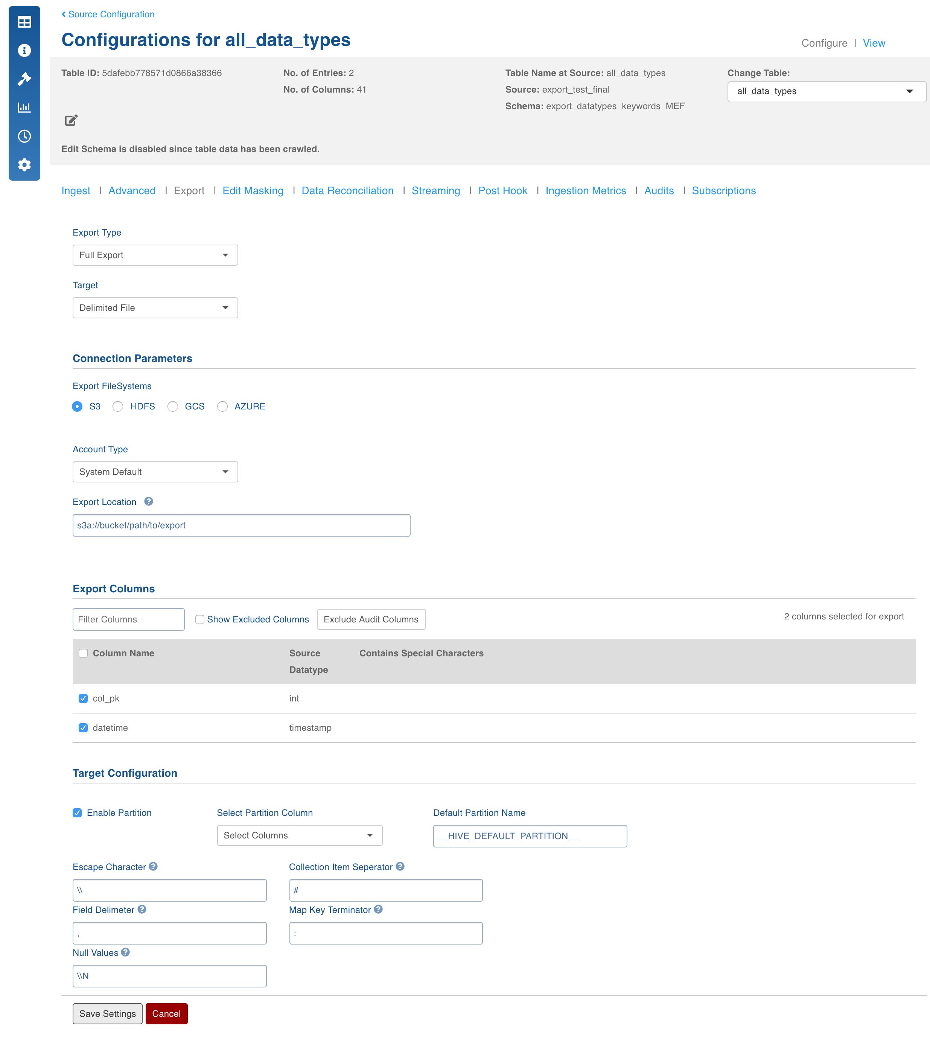930x1039 pixels.
Task: Toggle Show Excluded Columns checkbox
Action: click(200, 620)
